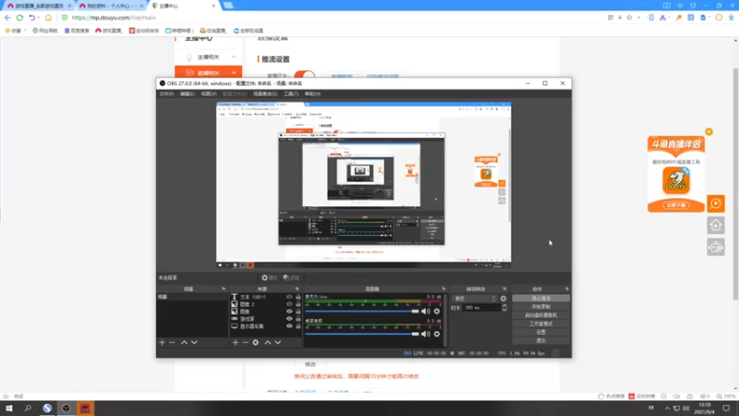Open OBS 文件 menu
Image resolution: width=739 pixels, height=416 pixels.
[x=166, y=94]
